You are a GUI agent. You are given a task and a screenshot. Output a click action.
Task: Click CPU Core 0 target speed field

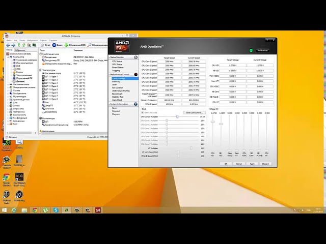click(169, 62)
